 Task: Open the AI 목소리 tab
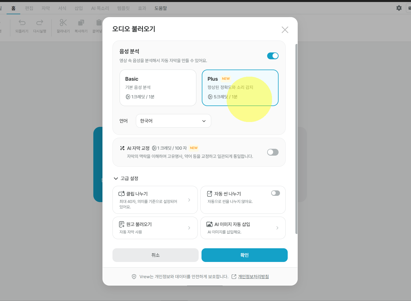(x=100, y=8)
